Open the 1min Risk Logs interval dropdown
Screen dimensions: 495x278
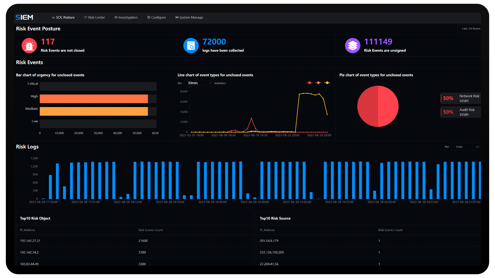[466, 147]
